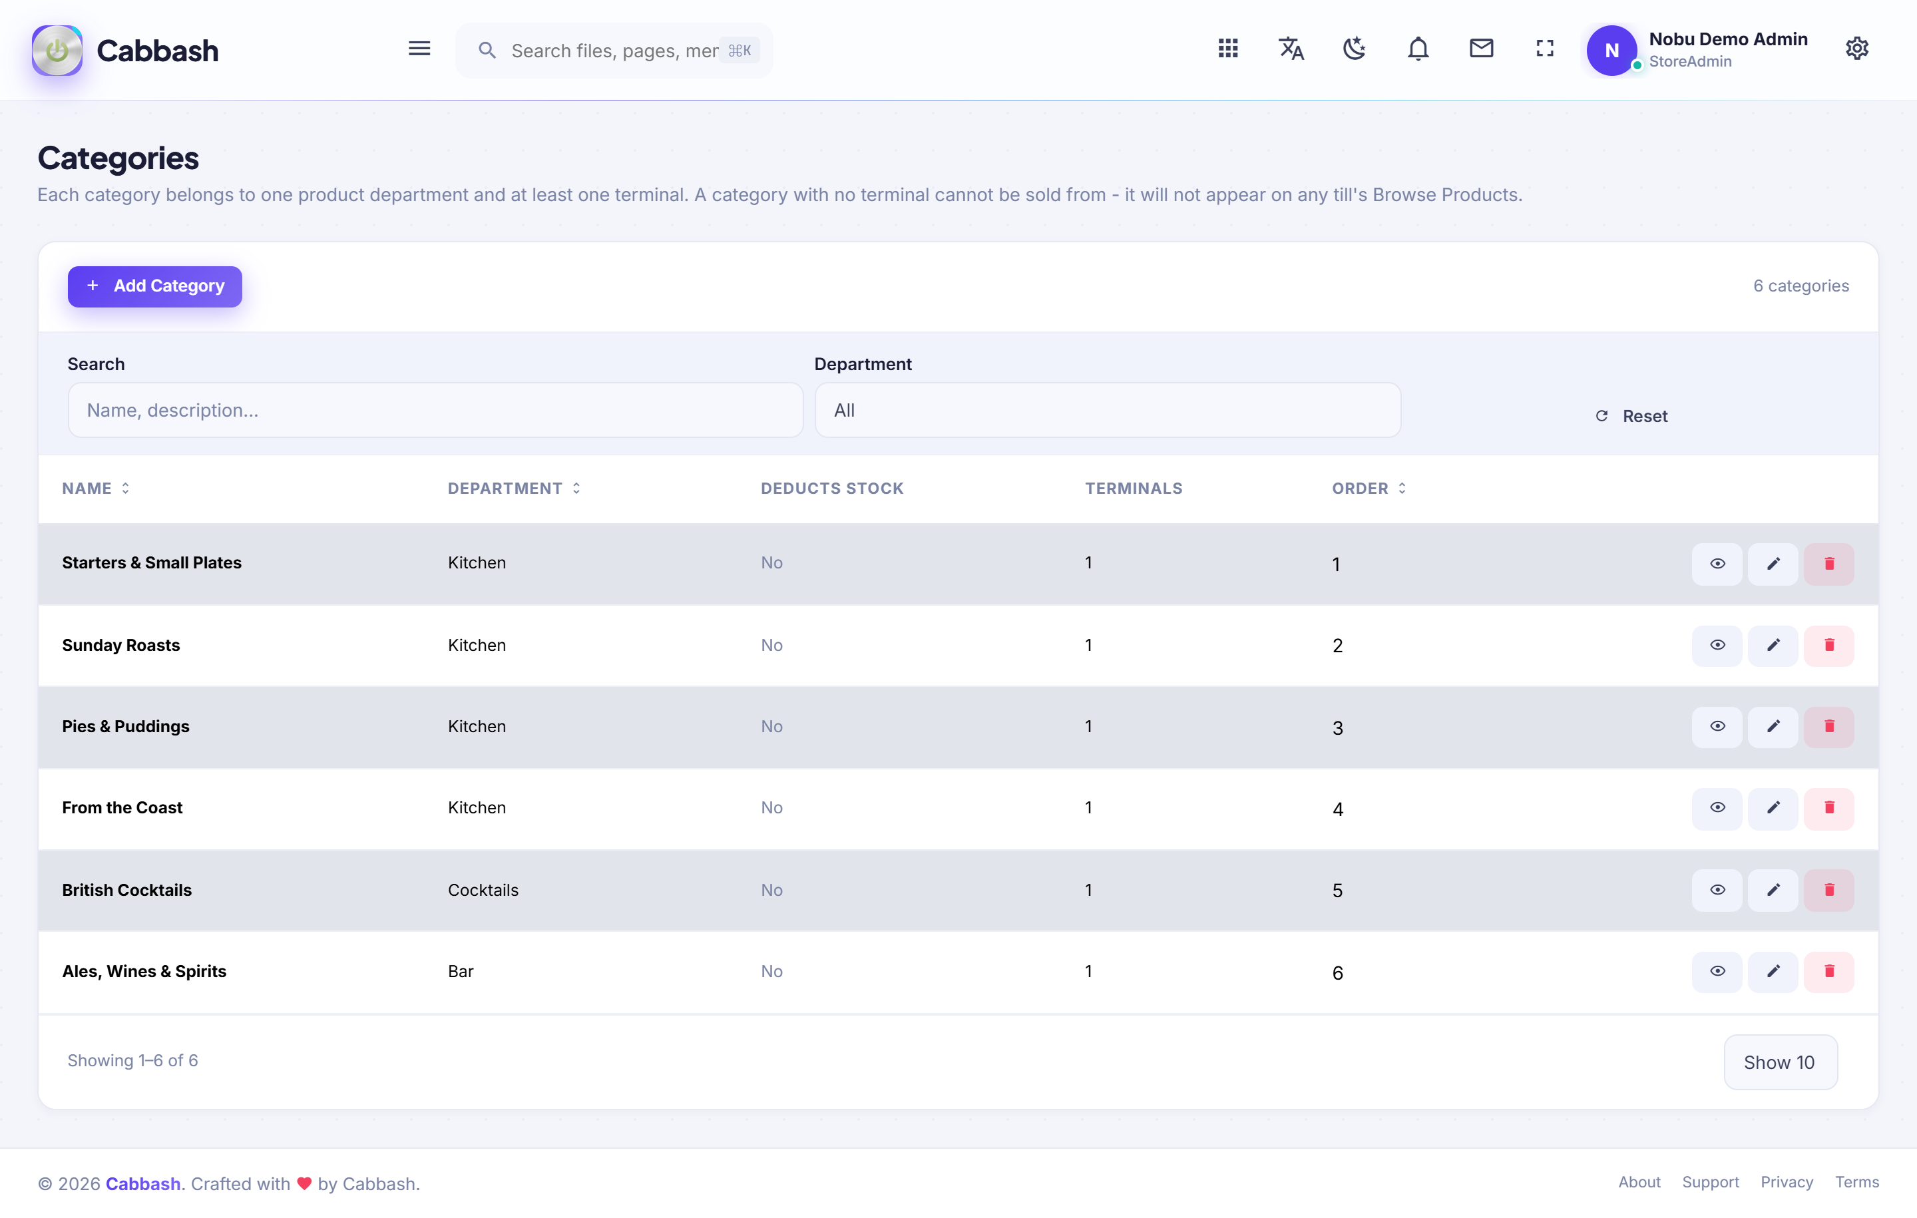
Task: Click the Cabbash logo icon
Action: pos(57,50)
